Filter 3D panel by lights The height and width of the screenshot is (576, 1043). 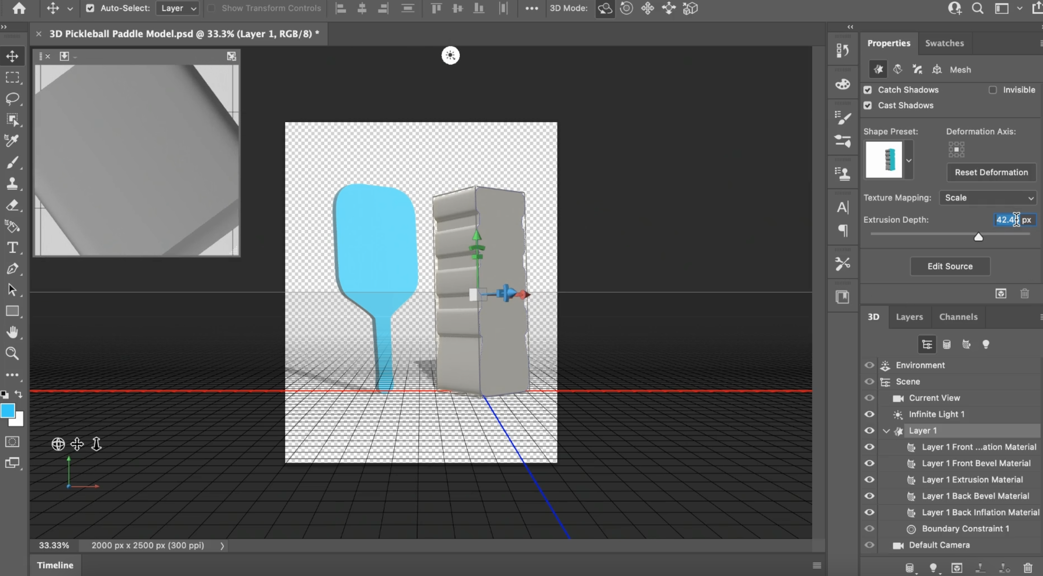click(x=986, y=344)
